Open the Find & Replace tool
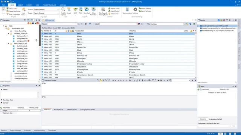This screenshot has height=135, width=241. (x=63, y=11)
